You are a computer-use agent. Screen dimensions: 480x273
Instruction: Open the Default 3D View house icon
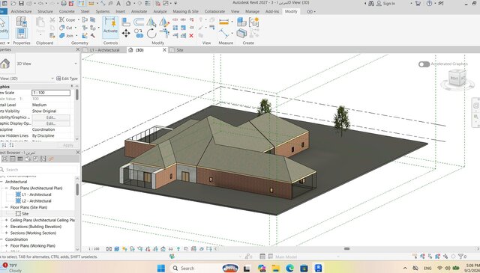pos(128,3)
